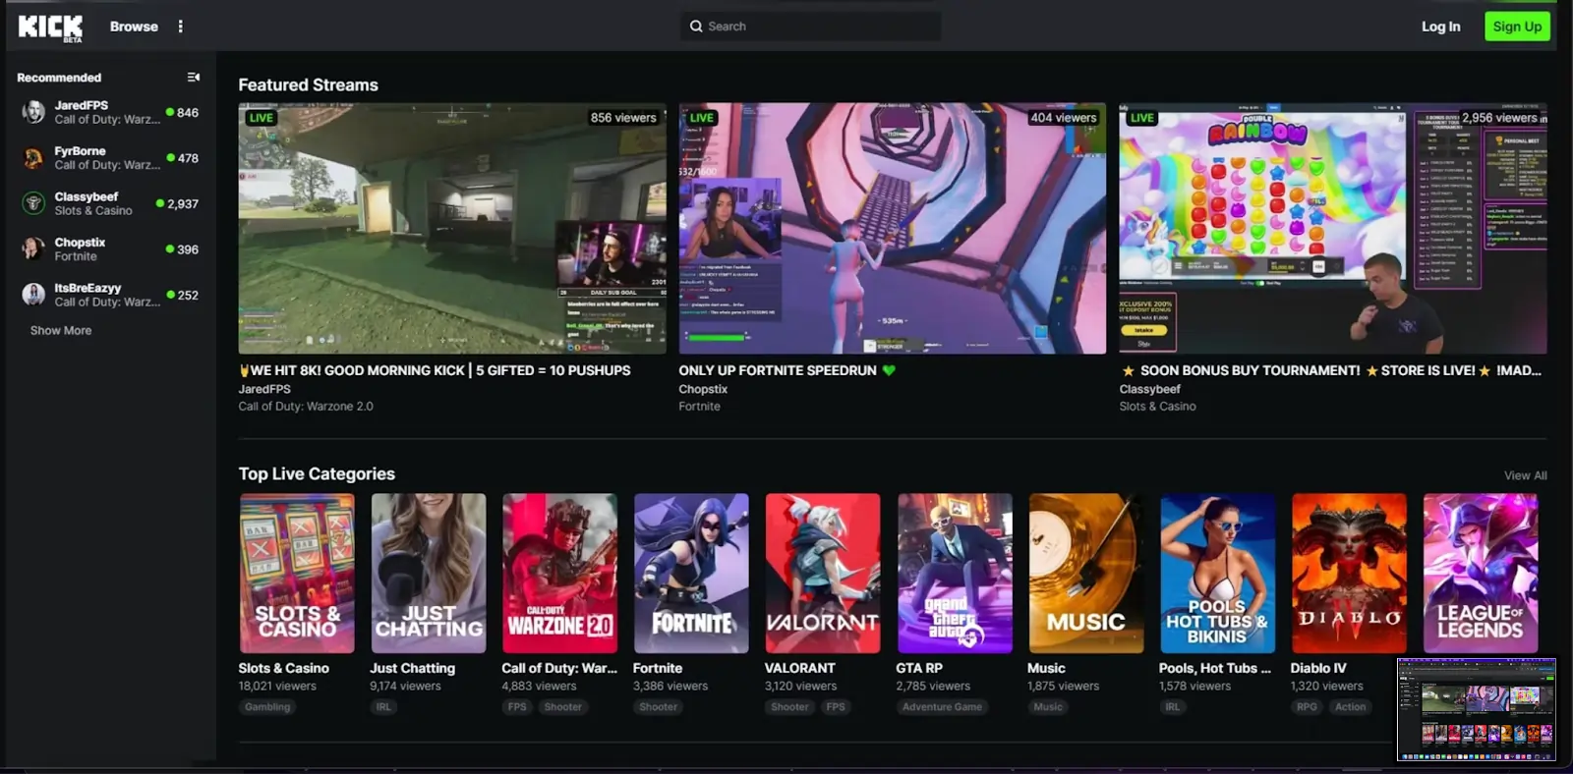1573x774 pixels.
Task: Open Pools, Hot Tubs & Bikinis cover
Action: click(1217, 574)
